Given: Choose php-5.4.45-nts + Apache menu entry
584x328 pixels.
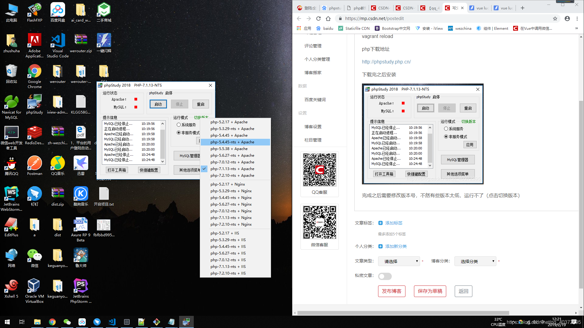Looking at the screenshot, I should 232,142.
